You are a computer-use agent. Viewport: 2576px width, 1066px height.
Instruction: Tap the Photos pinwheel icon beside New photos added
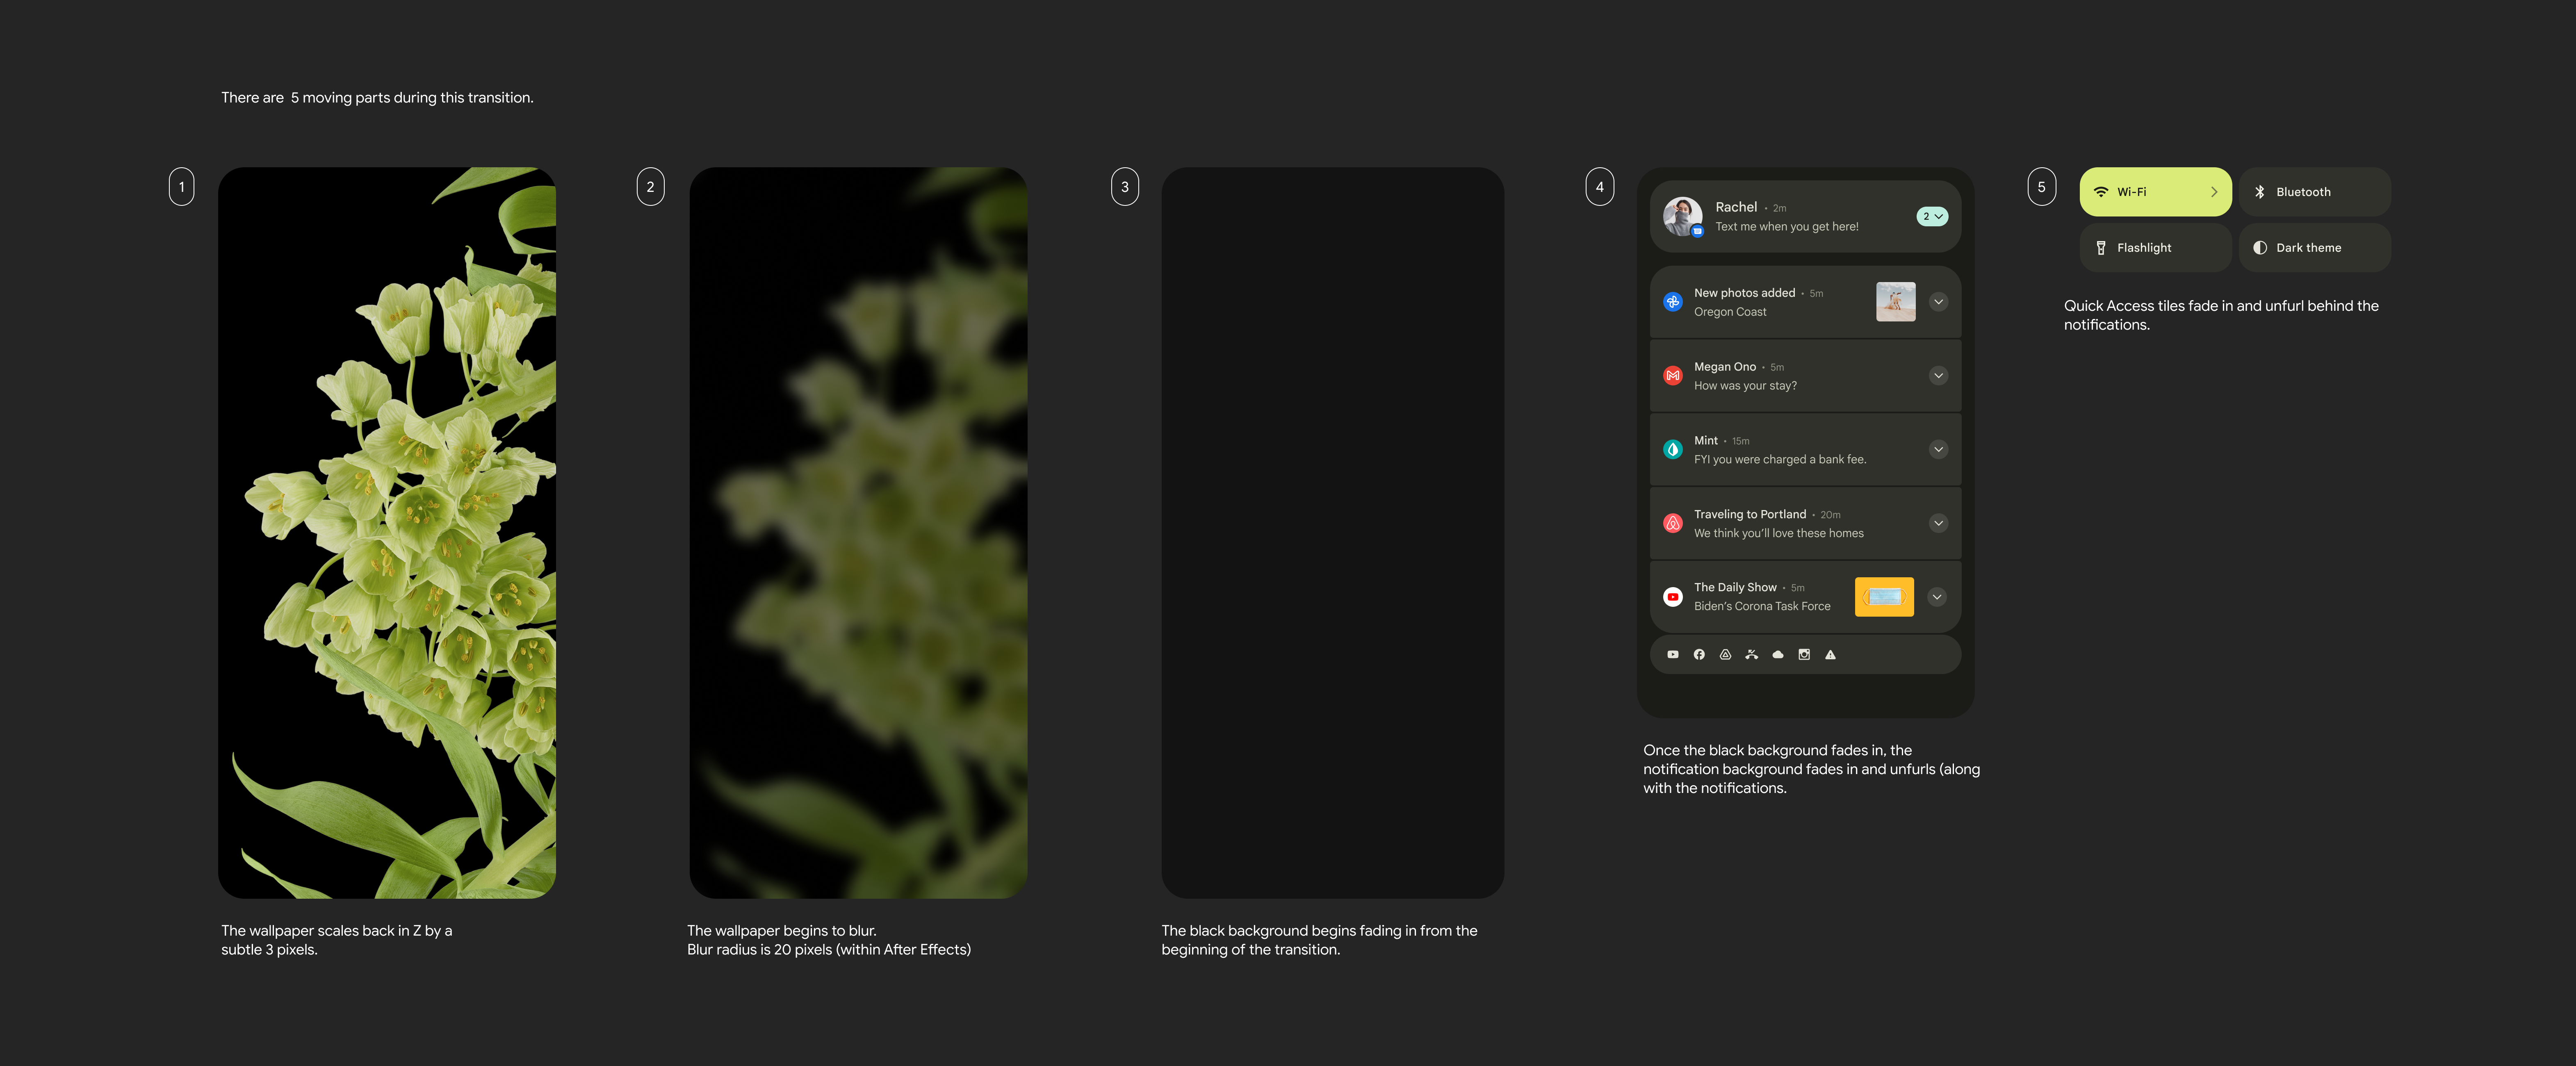1673,302
